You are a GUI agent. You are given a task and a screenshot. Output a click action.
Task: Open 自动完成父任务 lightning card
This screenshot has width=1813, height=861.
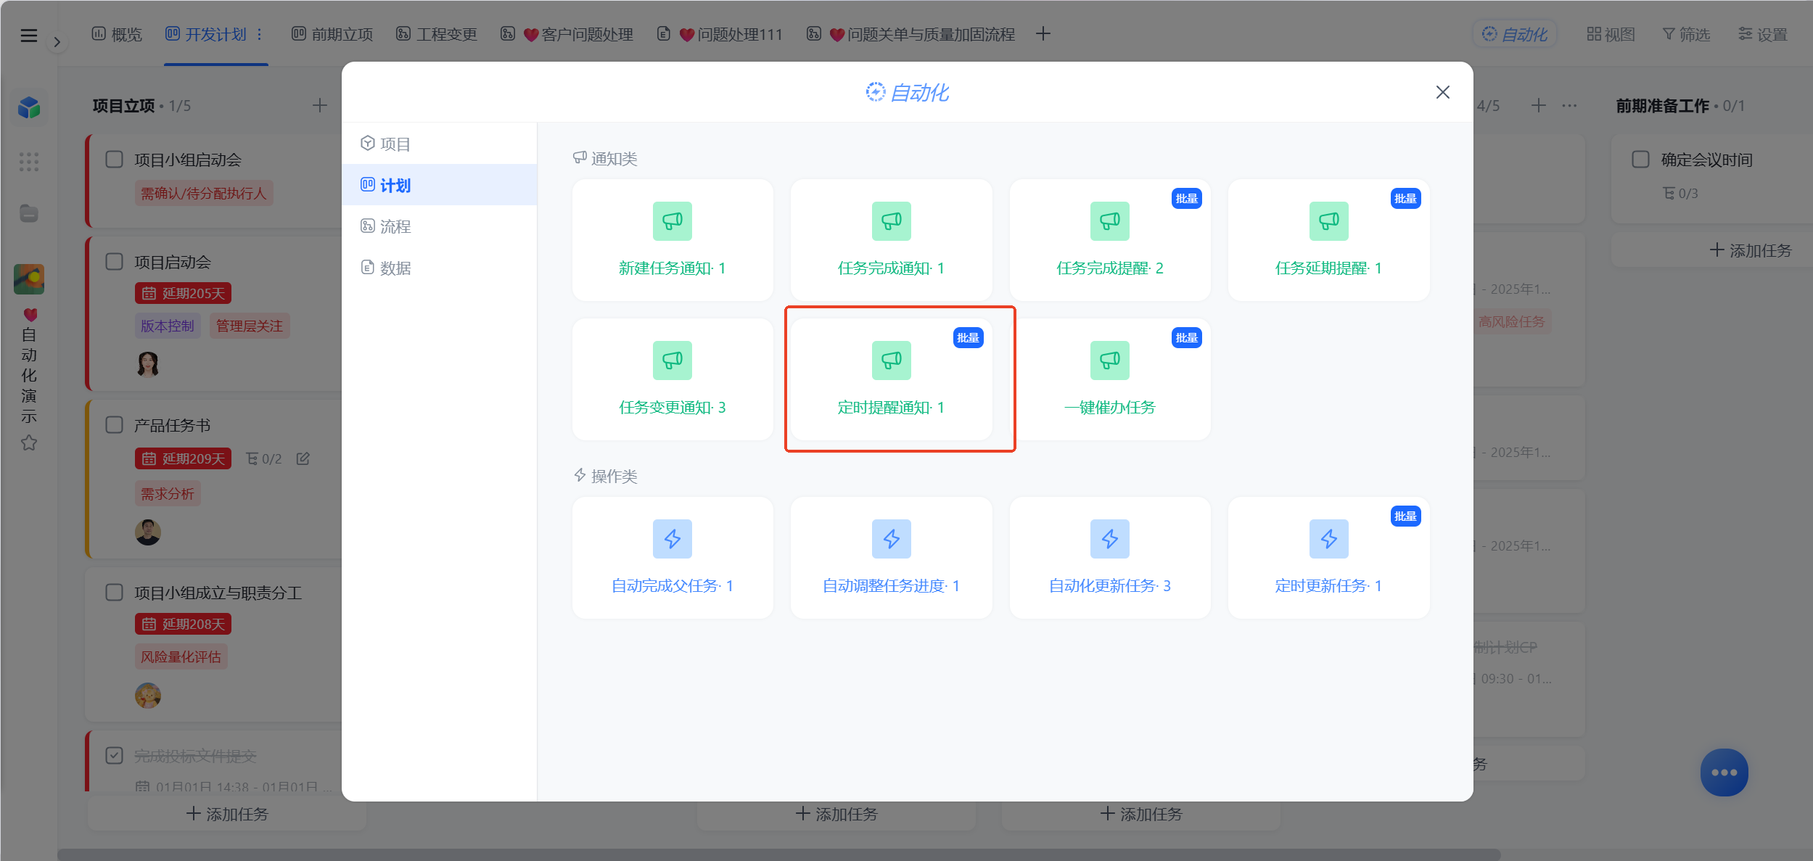[x=673, y=558]
